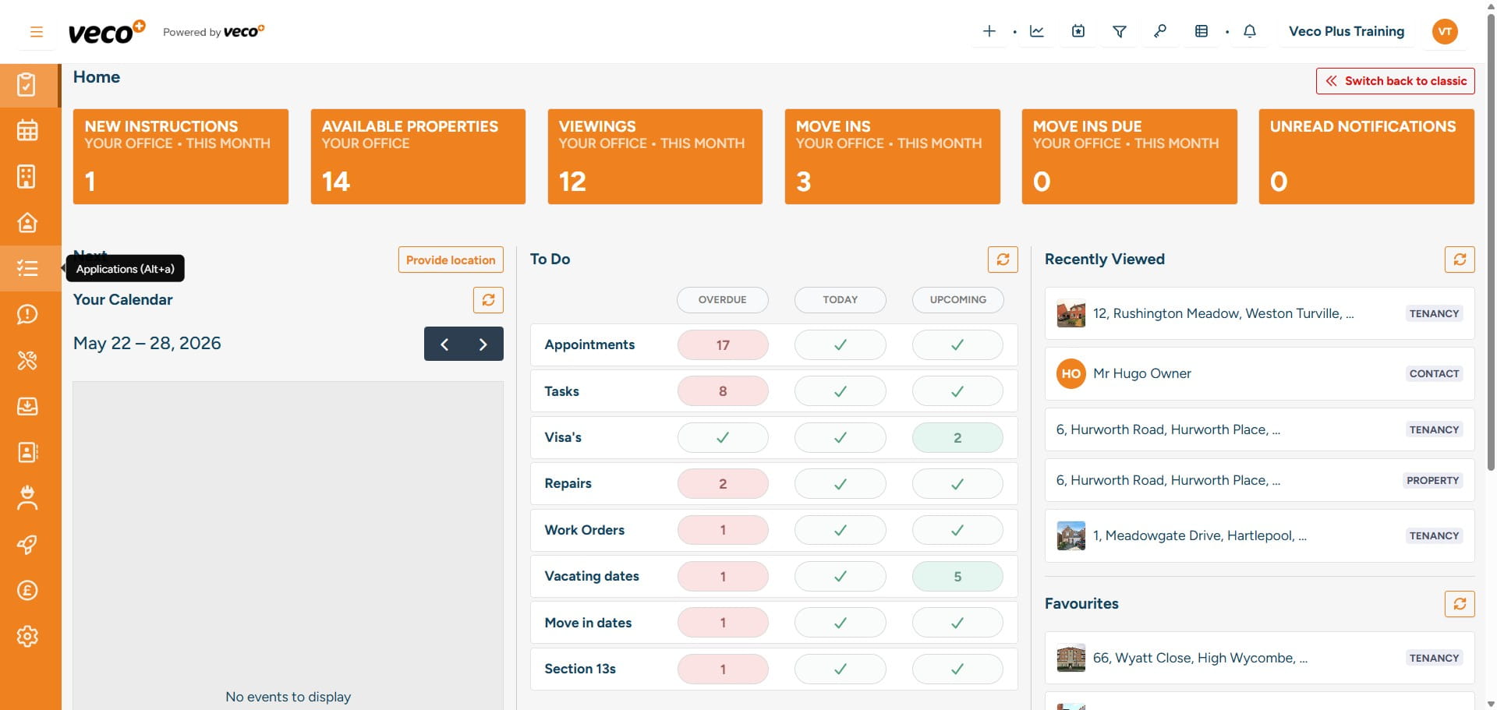Open calendar icon in left sidebar
Viewport: 1497px width, 710px height.
point(27,130)
